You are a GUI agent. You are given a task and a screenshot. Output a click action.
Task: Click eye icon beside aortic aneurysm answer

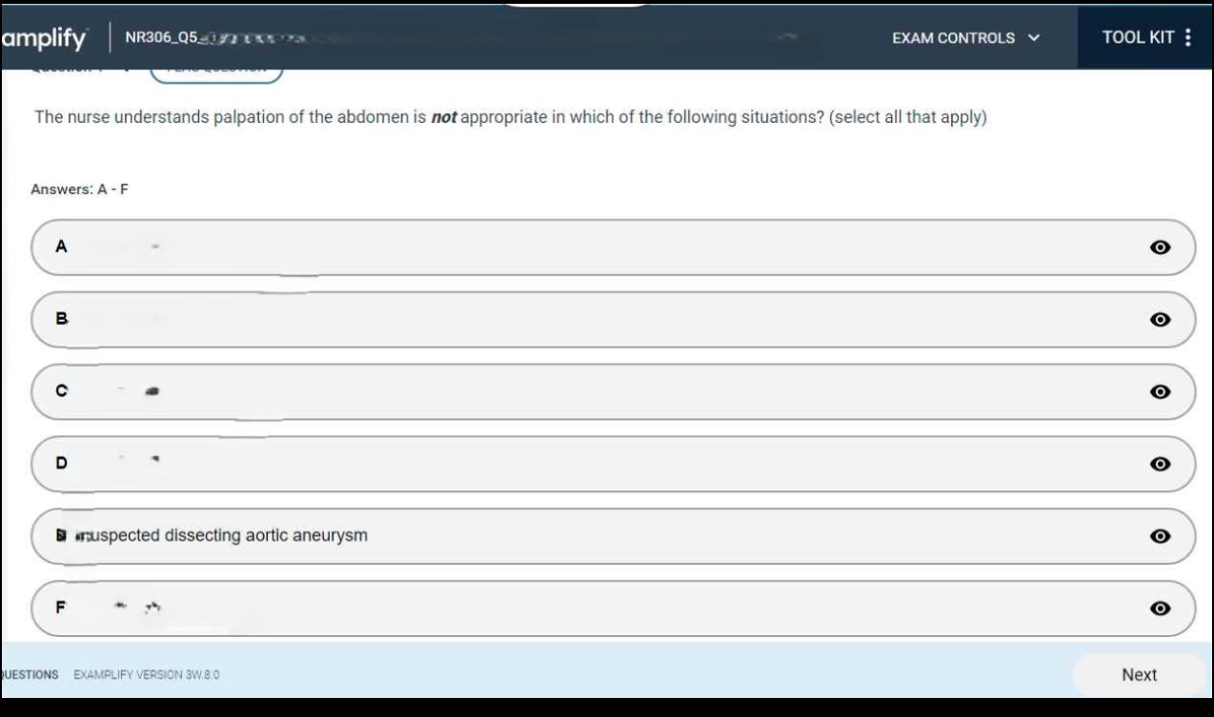click(x=1160, y=536)
